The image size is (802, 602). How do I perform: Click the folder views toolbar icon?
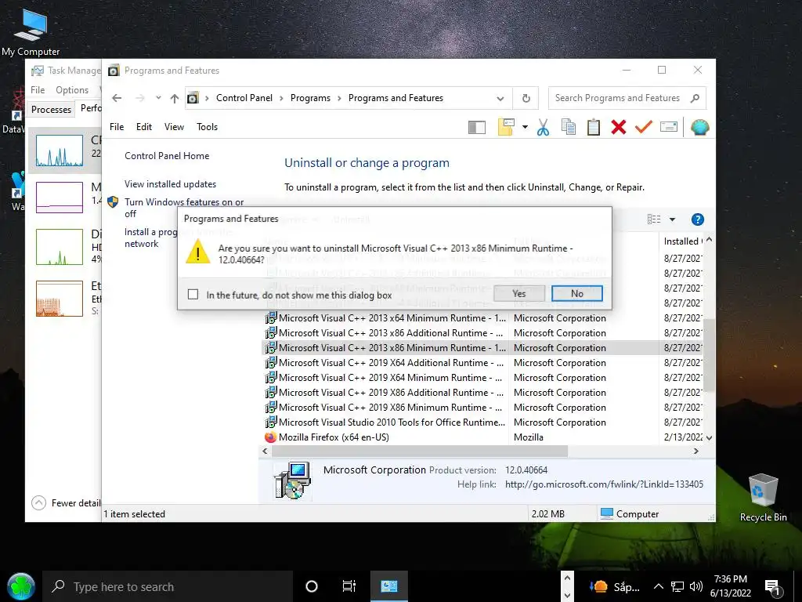point(506,127)
